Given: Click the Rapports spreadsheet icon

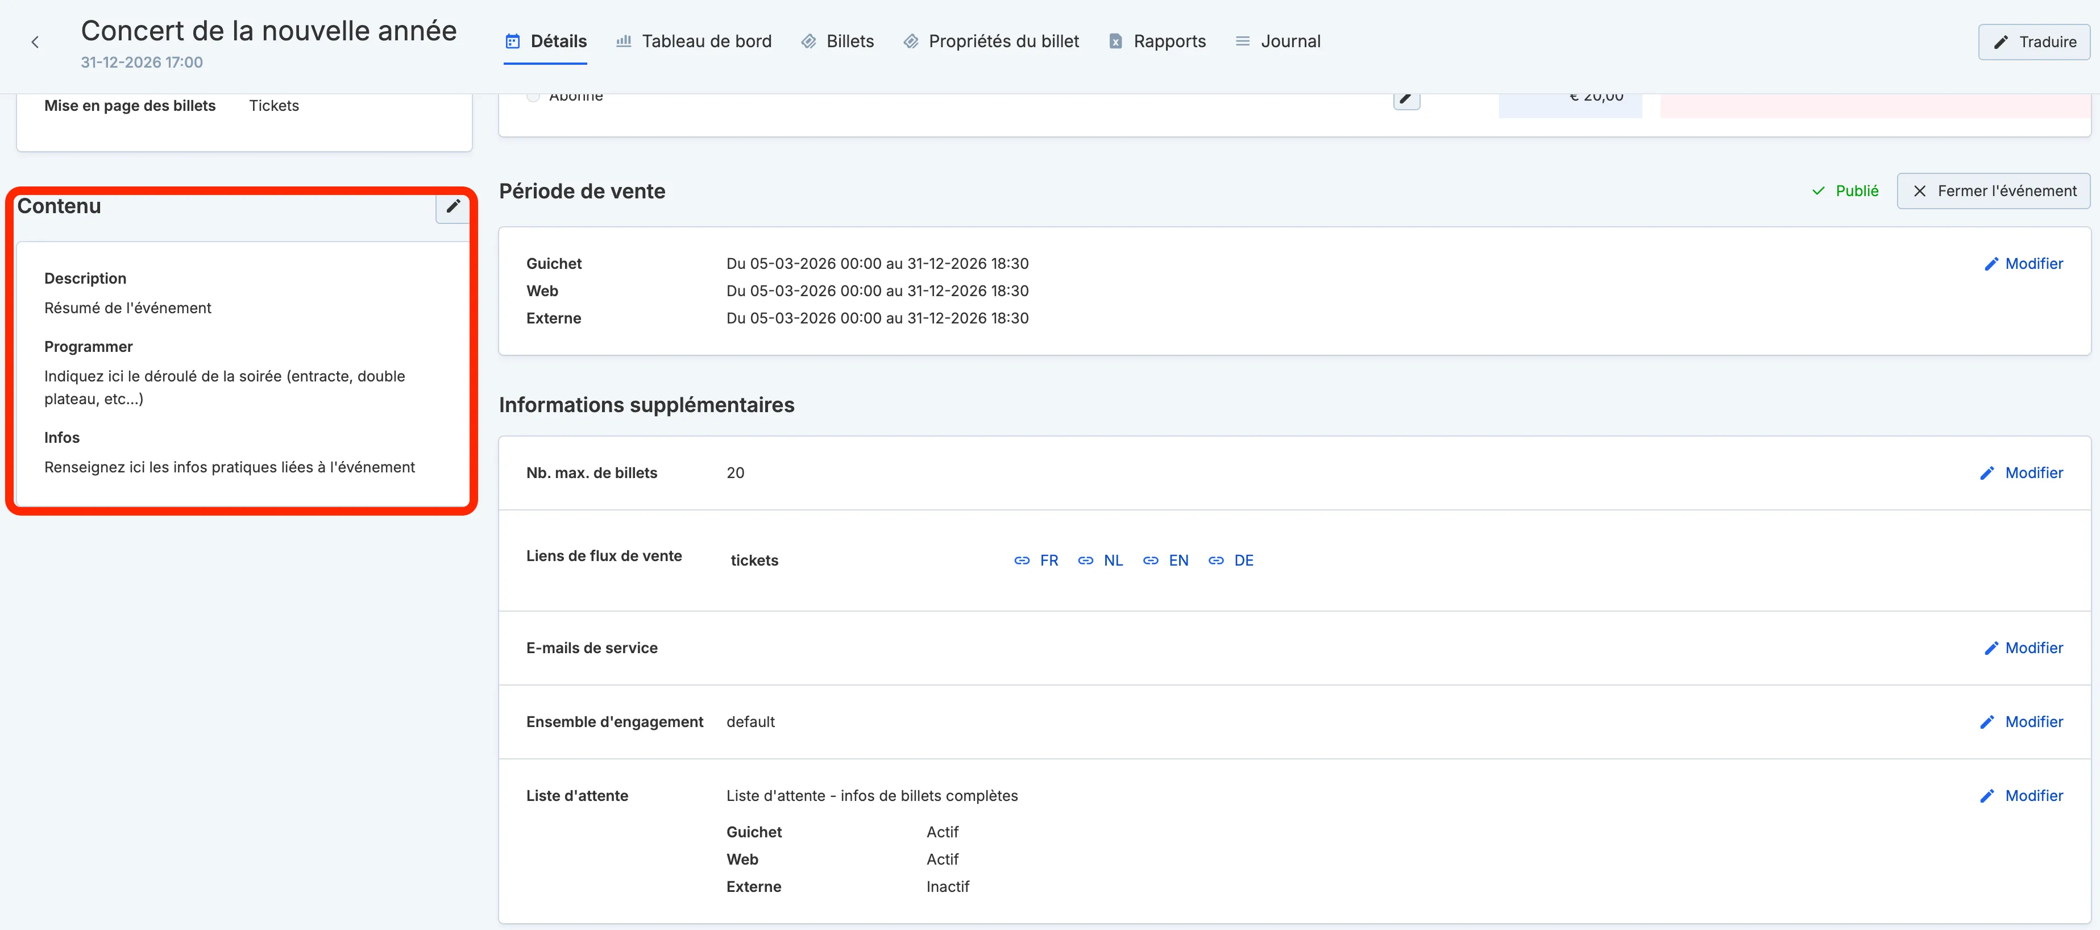Looking at the screenshot, I should click(1116, 41).
